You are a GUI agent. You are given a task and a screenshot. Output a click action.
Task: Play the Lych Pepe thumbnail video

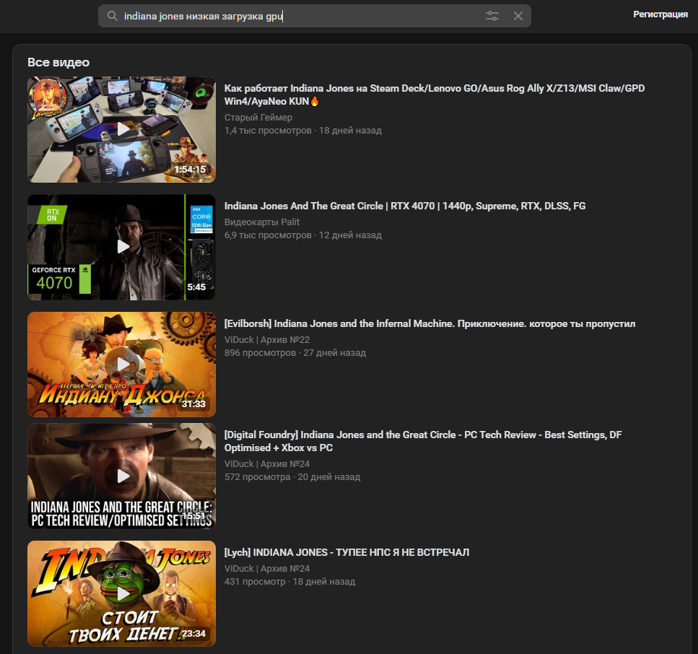(121, 593)
